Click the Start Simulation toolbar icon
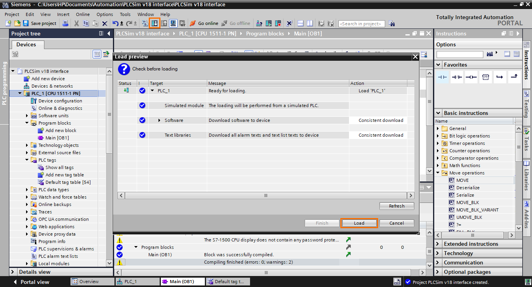 173,23
